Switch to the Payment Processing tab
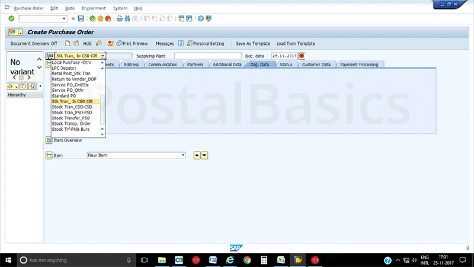 click(x=358, y=64)
